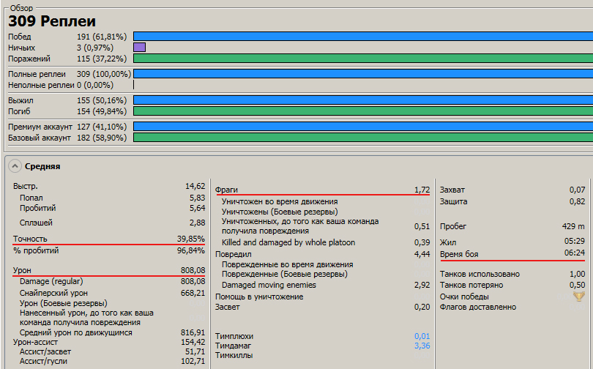Select the green Поражений bar
The image size is (593, 369).
click(363, 59)
